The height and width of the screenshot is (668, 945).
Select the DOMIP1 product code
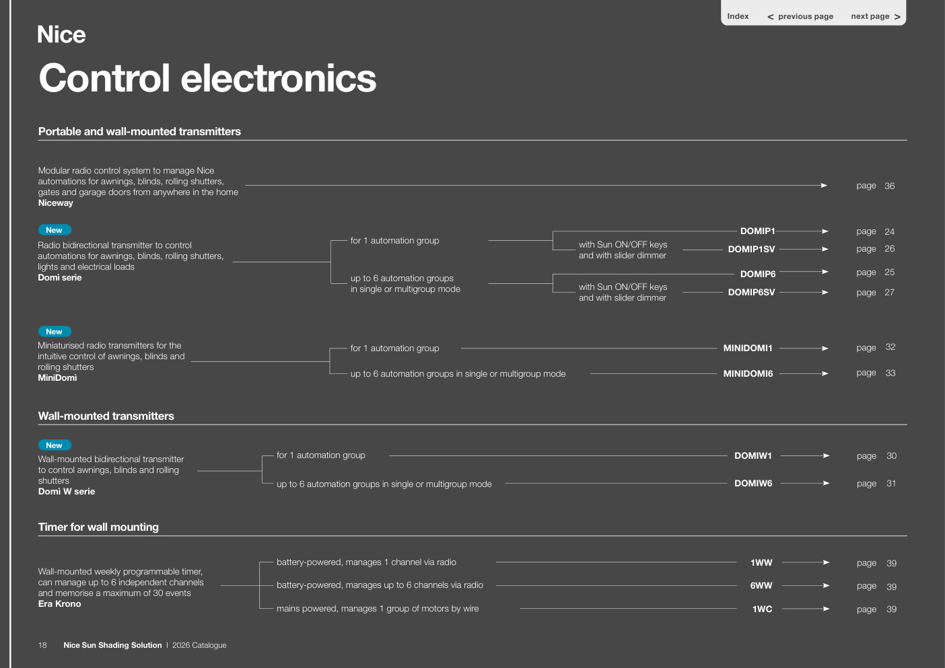[x=758, y=231]
